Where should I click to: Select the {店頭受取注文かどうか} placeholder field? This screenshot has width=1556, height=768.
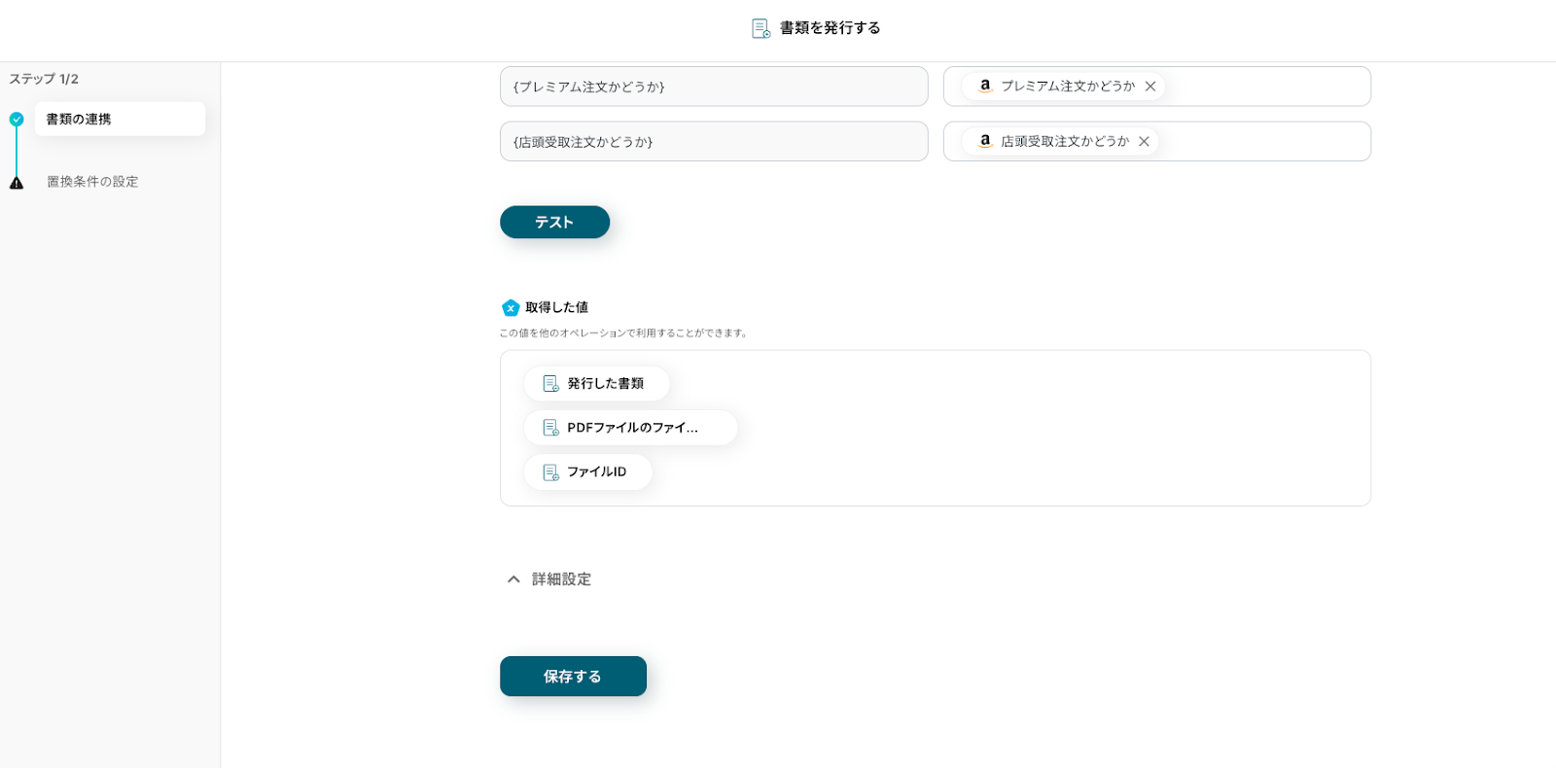click(x=713, y=142)
